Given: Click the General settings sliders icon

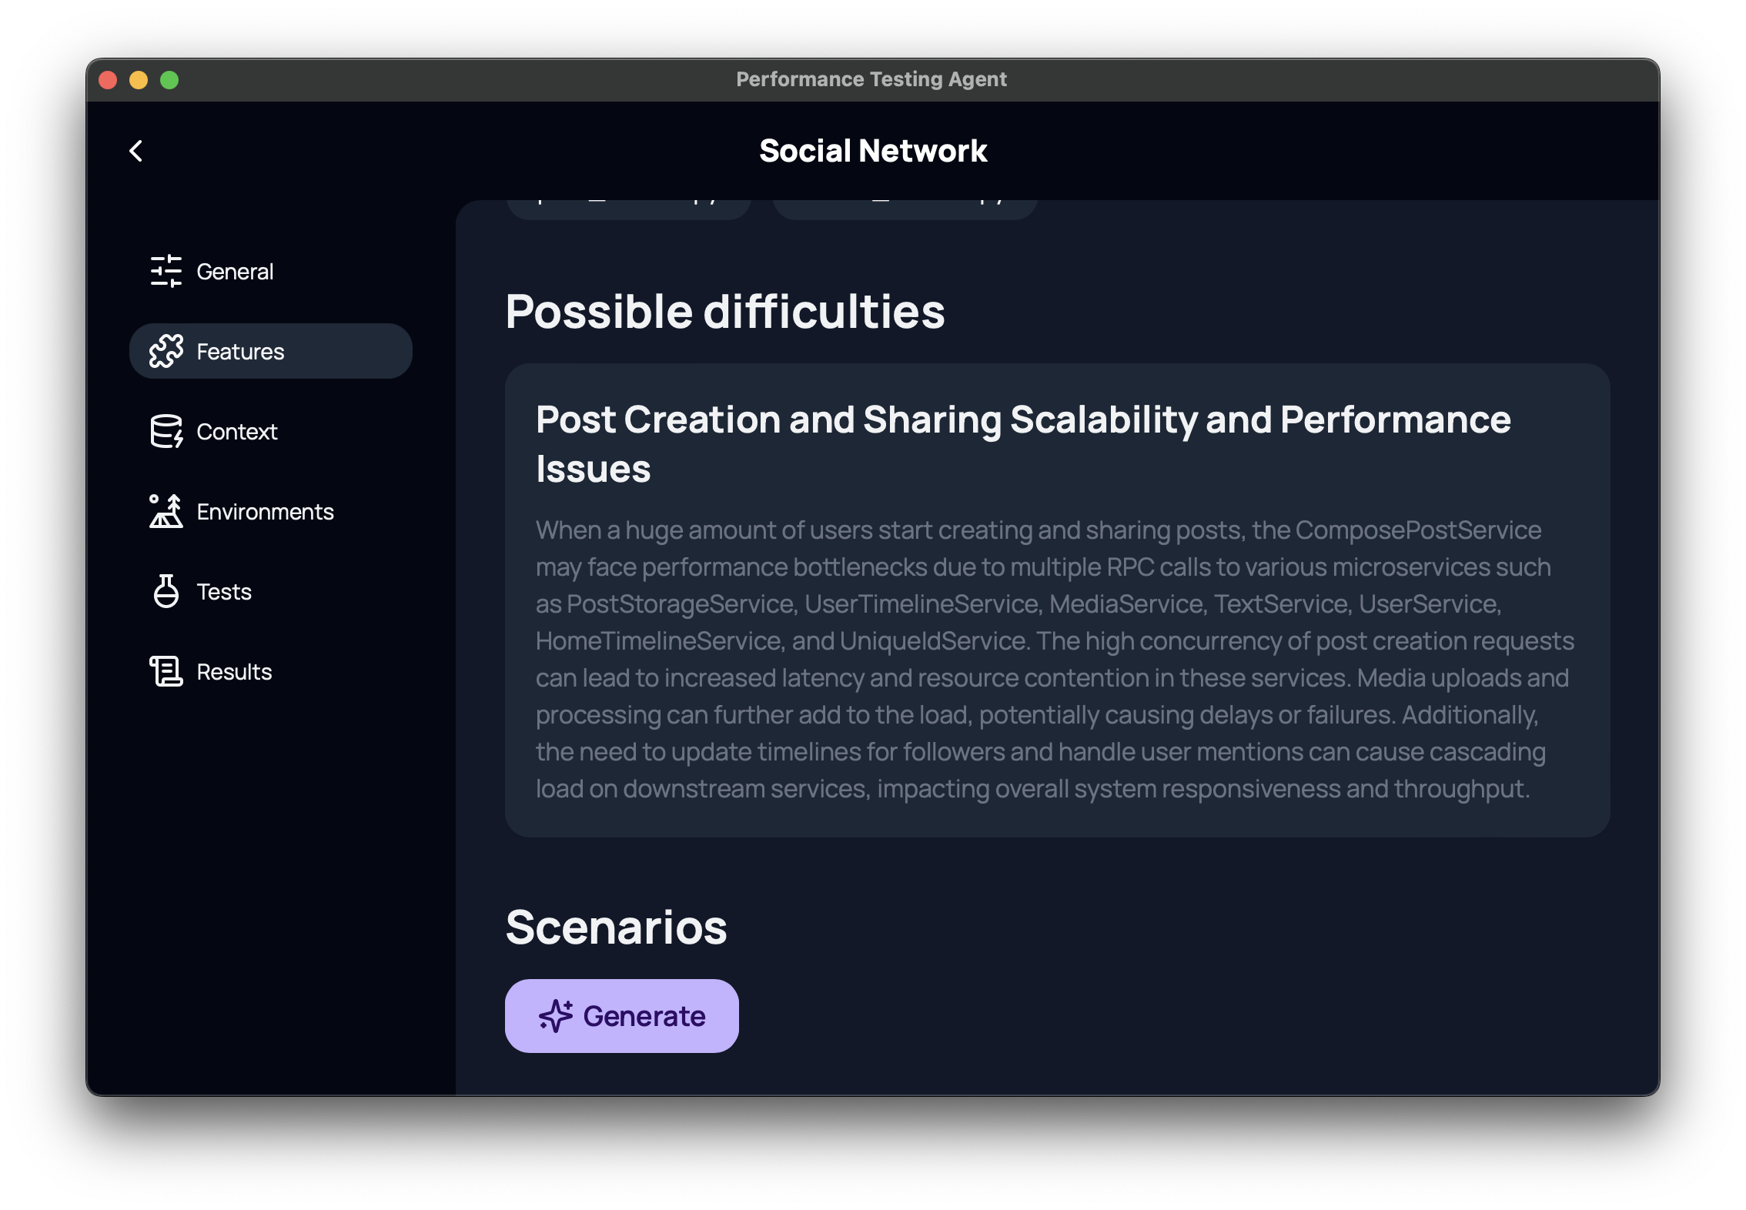Looking at the screenshot, I should [166, 271].
